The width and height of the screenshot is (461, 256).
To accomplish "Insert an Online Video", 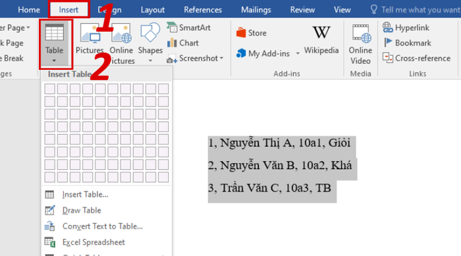I will click(x=360, y=44).
